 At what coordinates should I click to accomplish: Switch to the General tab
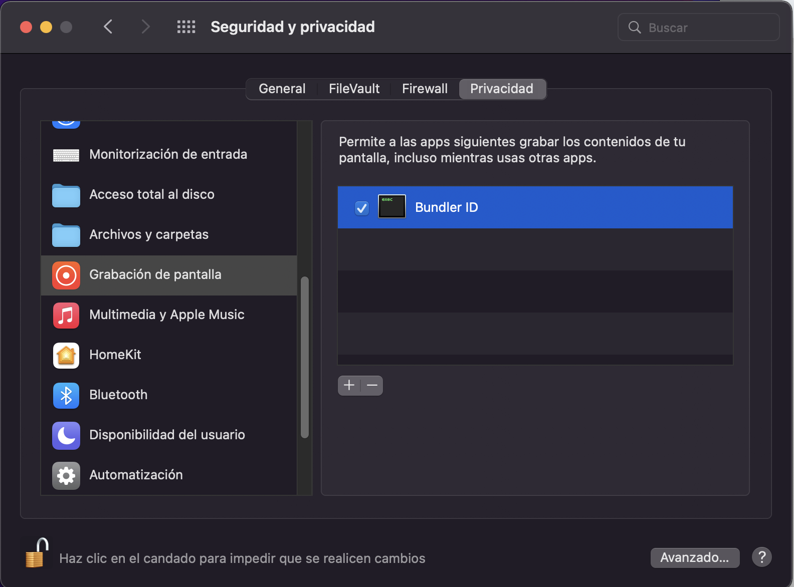[282, 89]
